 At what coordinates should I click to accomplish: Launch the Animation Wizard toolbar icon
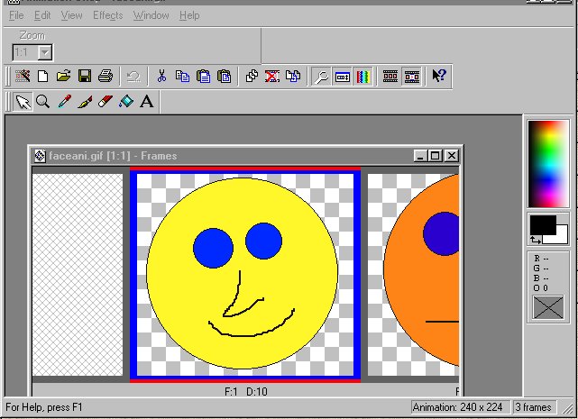[23, 77]
